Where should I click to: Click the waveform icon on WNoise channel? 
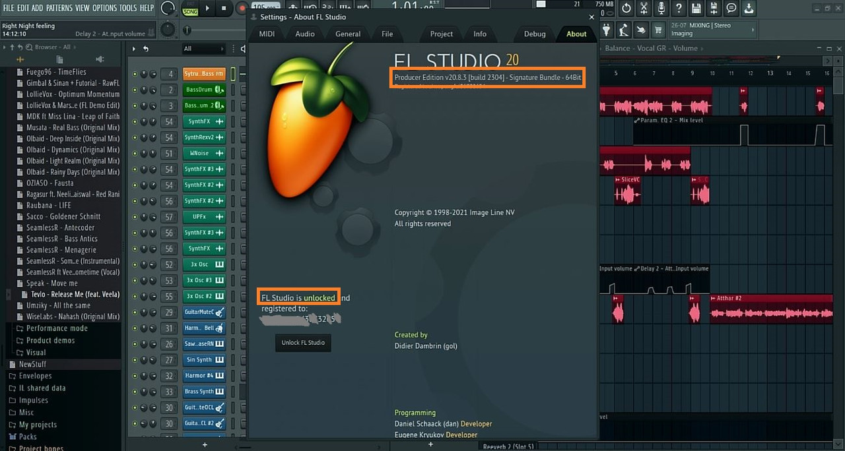219,154
